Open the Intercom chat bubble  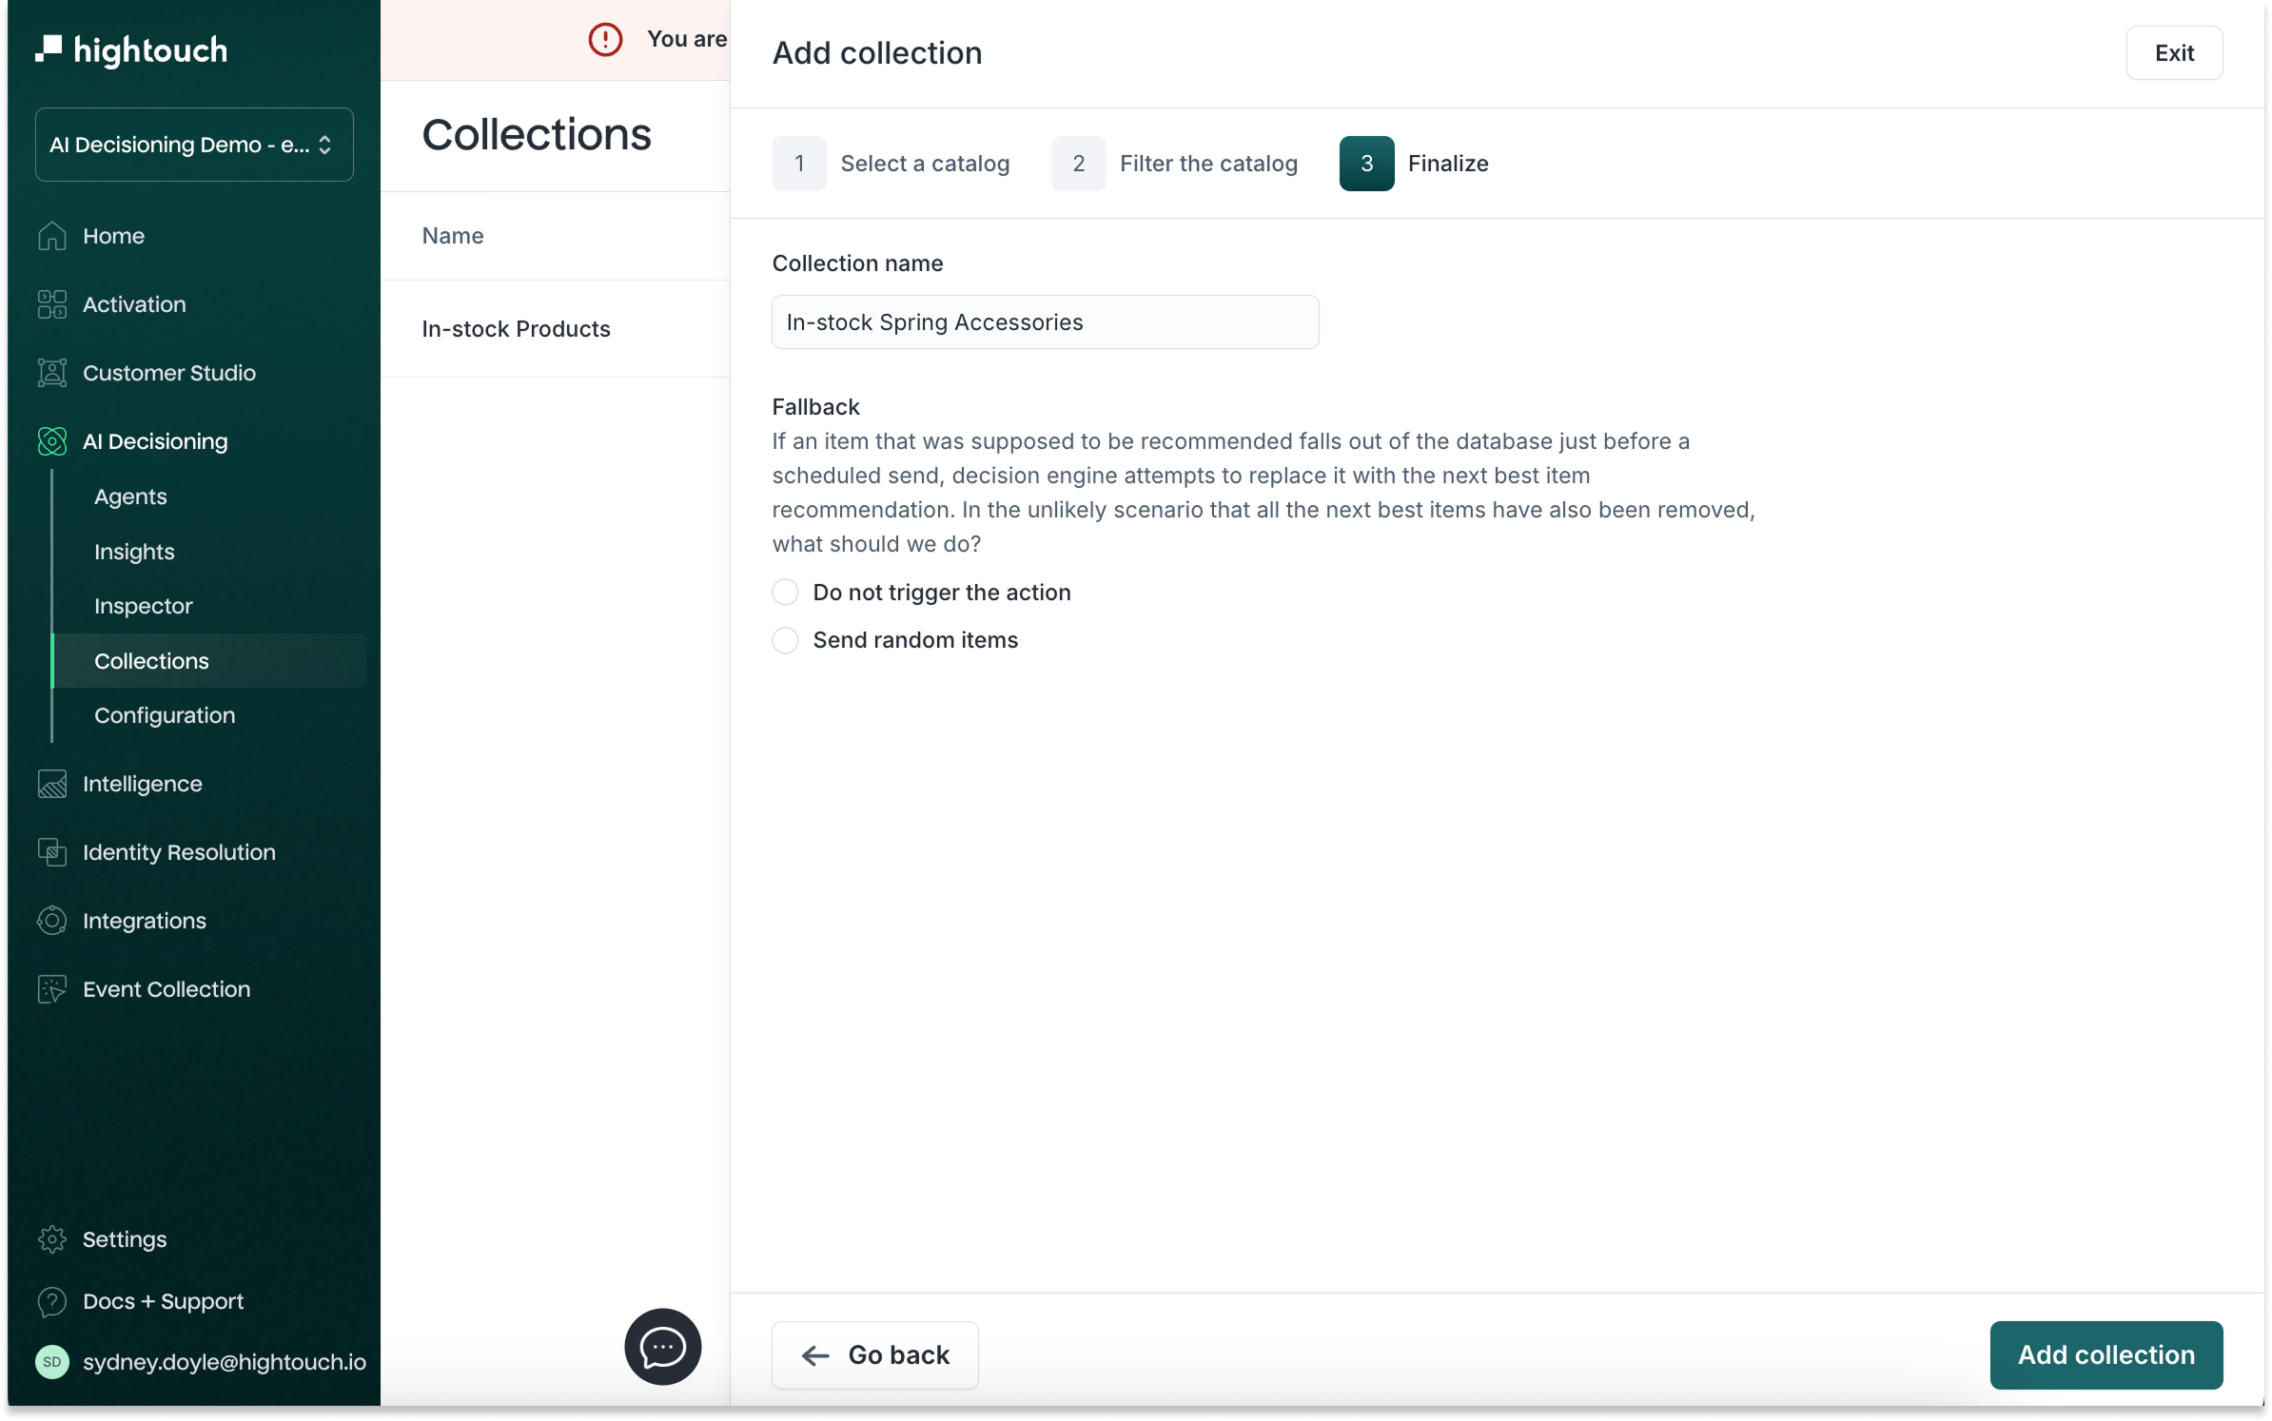[662, 1346]
